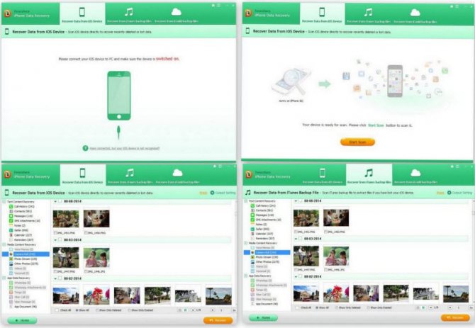This screenshot has width=475, height=328.
Task: Select Messages in the iOS Device results sidebar
Action: pos(21,216)
